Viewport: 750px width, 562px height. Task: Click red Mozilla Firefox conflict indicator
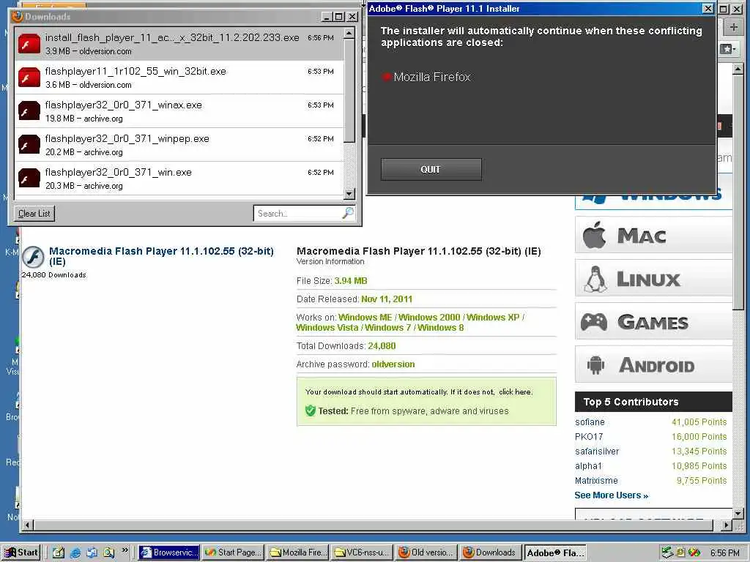[387, 77]
